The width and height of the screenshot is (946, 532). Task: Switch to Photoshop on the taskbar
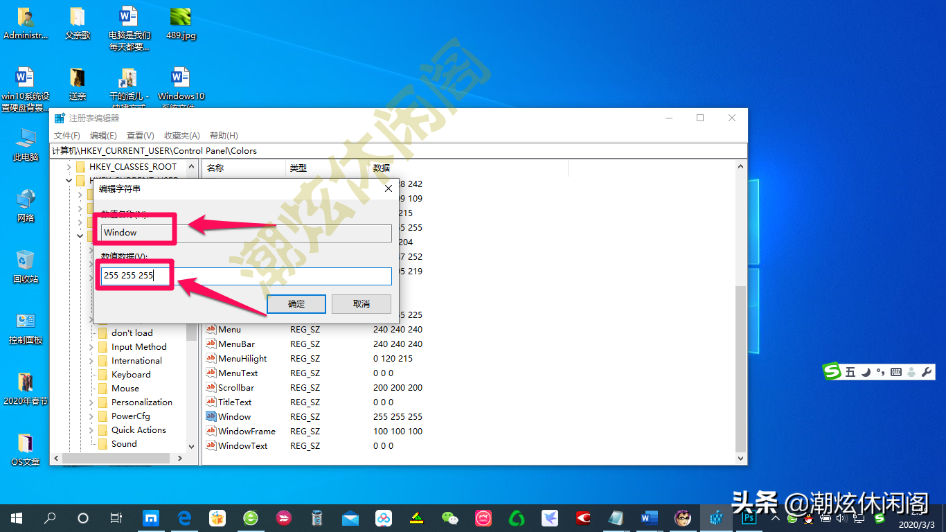pyautogui.click(x=749, y=517)
